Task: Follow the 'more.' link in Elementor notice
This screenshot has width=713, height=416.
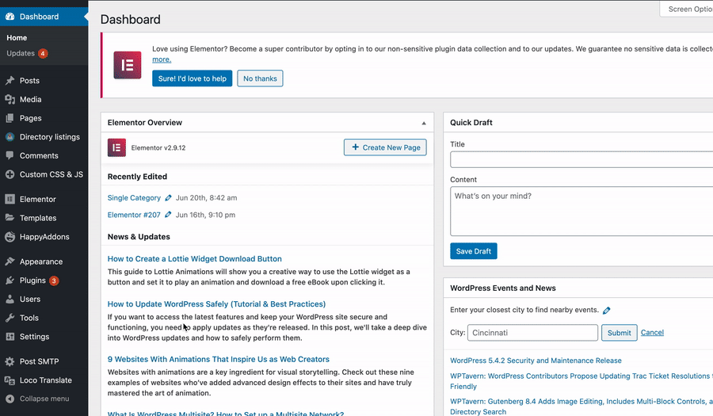Action: [162, 59]
